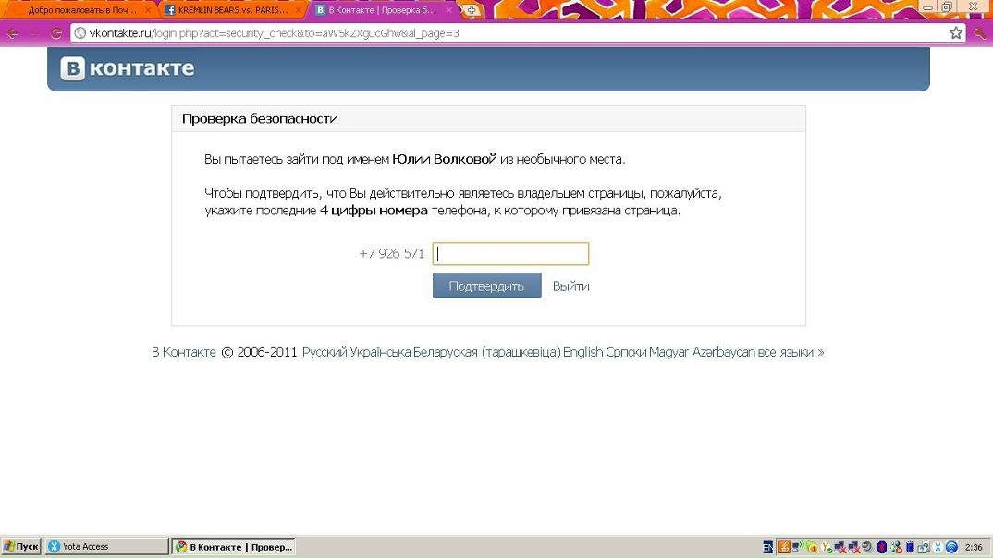The image size is (993, 558).
Task: Focus the last 4 digits phone input field
Action: [510, 254]
